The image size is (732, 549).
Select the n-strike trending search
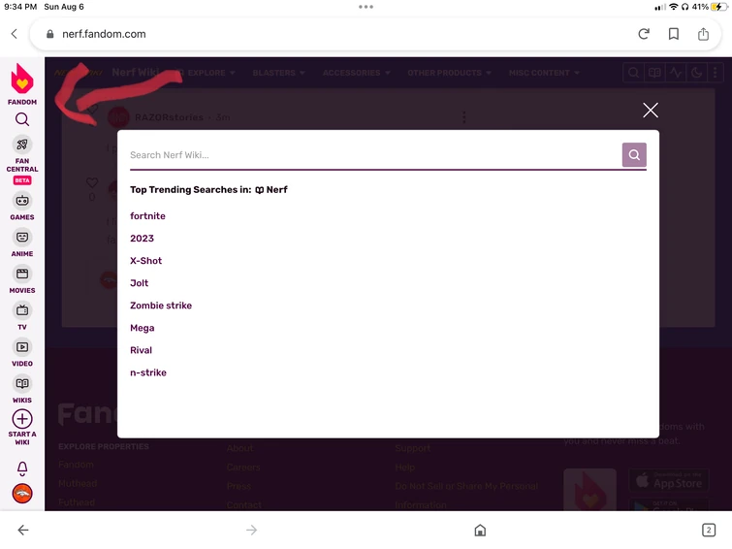[x=148, y=372]
